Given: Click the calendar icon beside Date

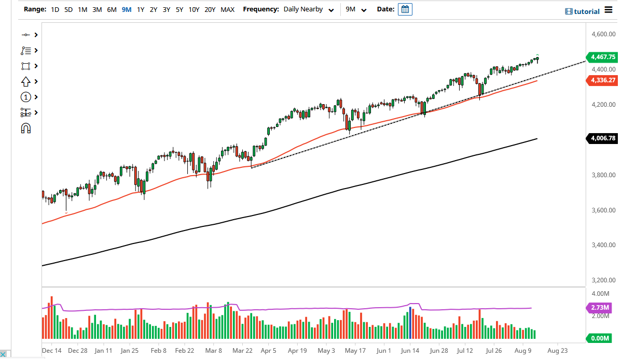Looking at the screenshot, I should (x=405, y=9).
